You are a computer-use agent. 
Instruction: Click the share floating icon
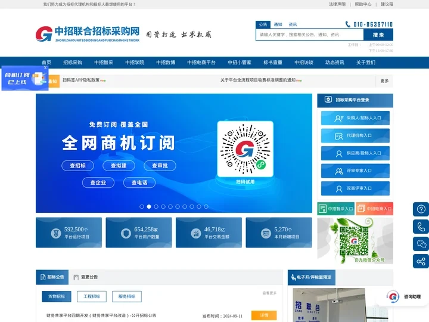tap(421, 261)
